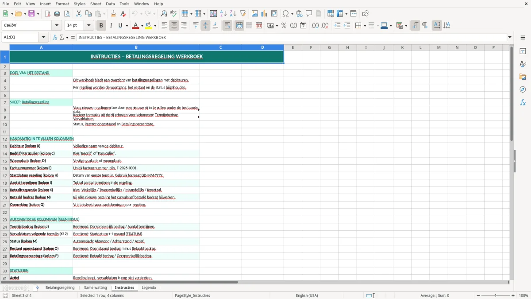Sort ascending A to Z
This screenshot has height=299, width=531.
point(223,13)
